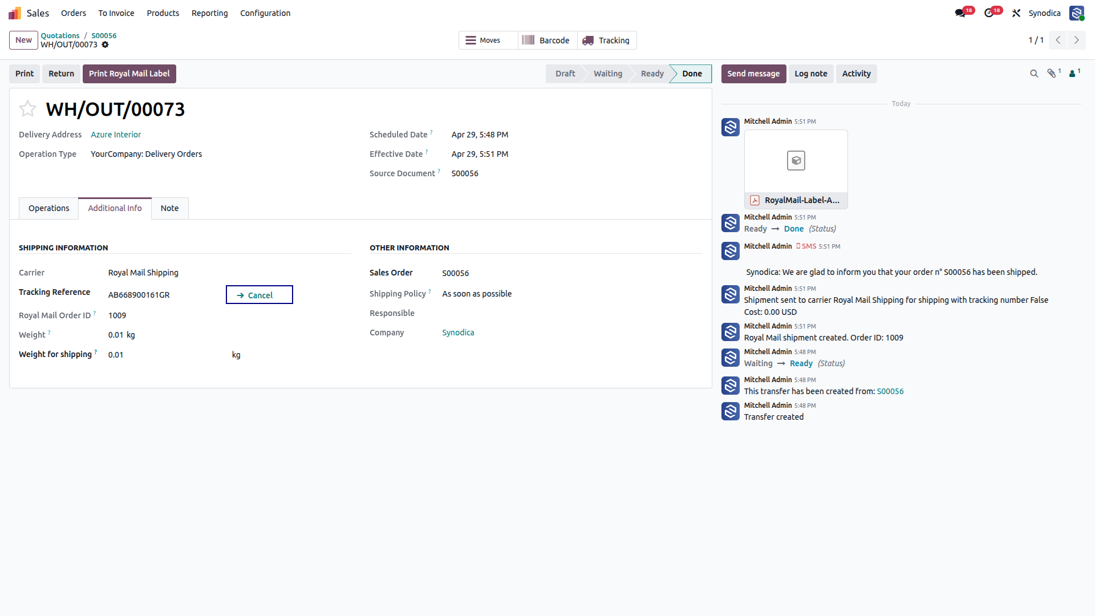Screen dimensions: 1095x616
Task: Click the Shipping Policy help mark
Action: click(x=429, y=291)
